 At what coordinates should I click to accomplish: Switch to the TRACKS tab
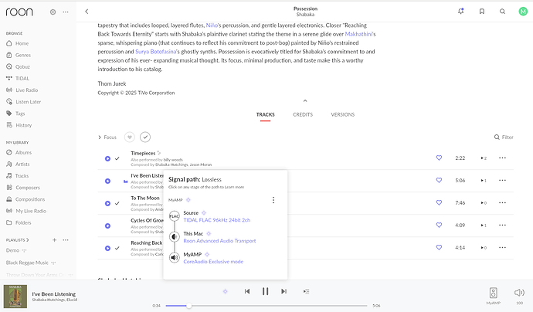pos(266,115)
